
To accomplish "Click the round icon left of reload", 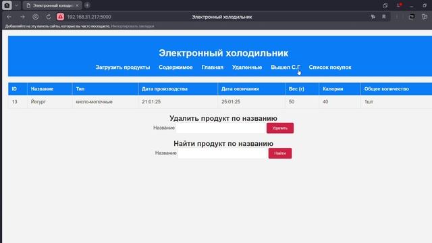I will pyautogui.click(x=36, y=17).
